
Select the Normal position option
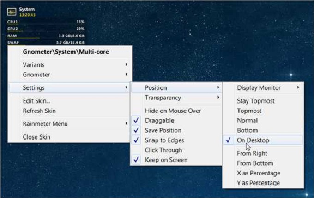click(x=247, y=121)
